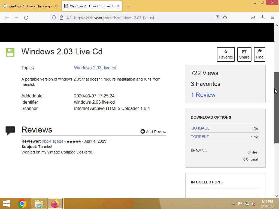This screenshot has width=279, height=209.
Task: Close the Windows 2.03 Live Cd tab
Action: [x=118, y=6]
